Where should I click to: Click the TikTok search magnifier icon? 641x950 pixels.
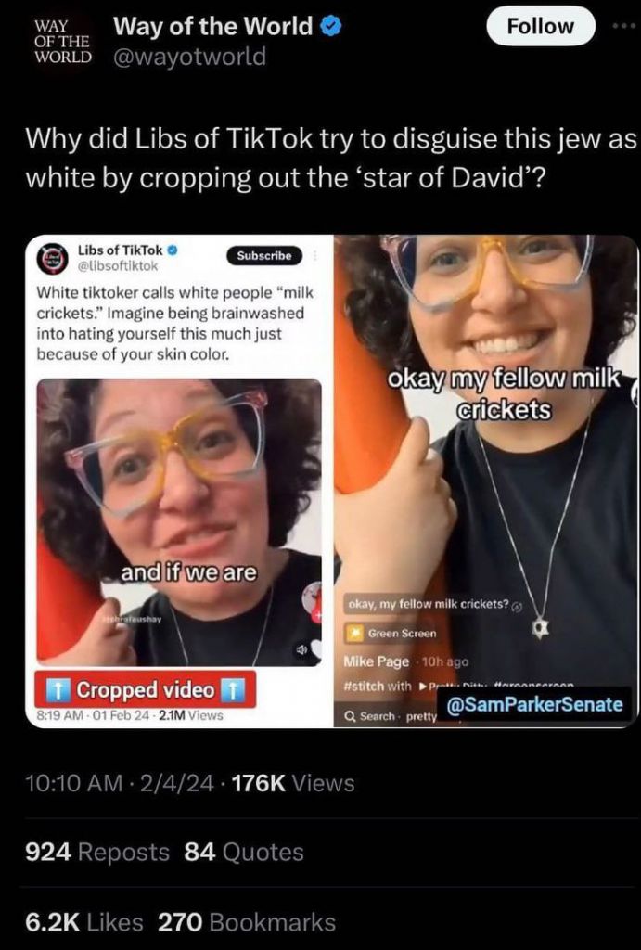coord(350,716)
